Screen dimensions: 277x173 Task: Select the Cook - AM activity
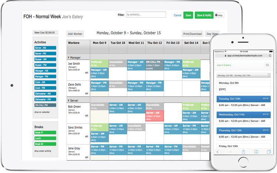(x=45, y=82)
